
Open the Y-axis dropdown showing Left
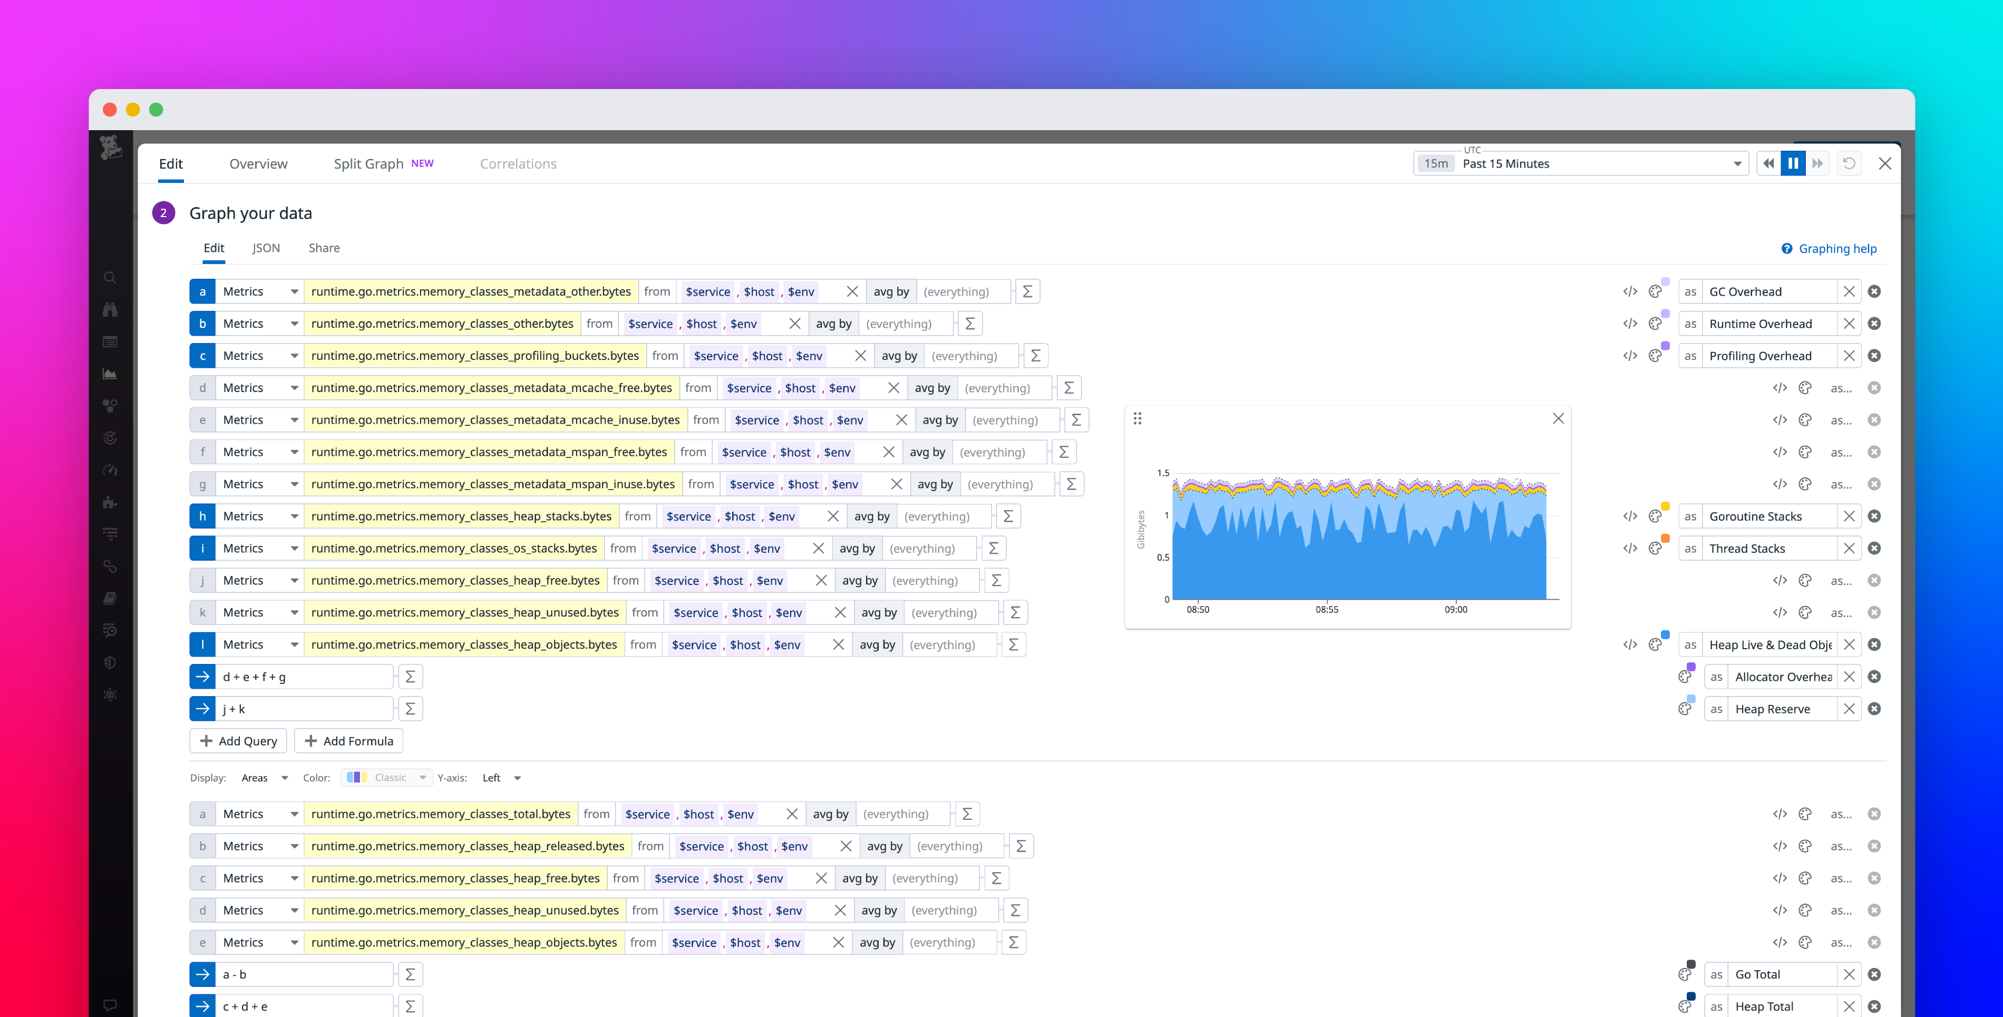[501, 778]
